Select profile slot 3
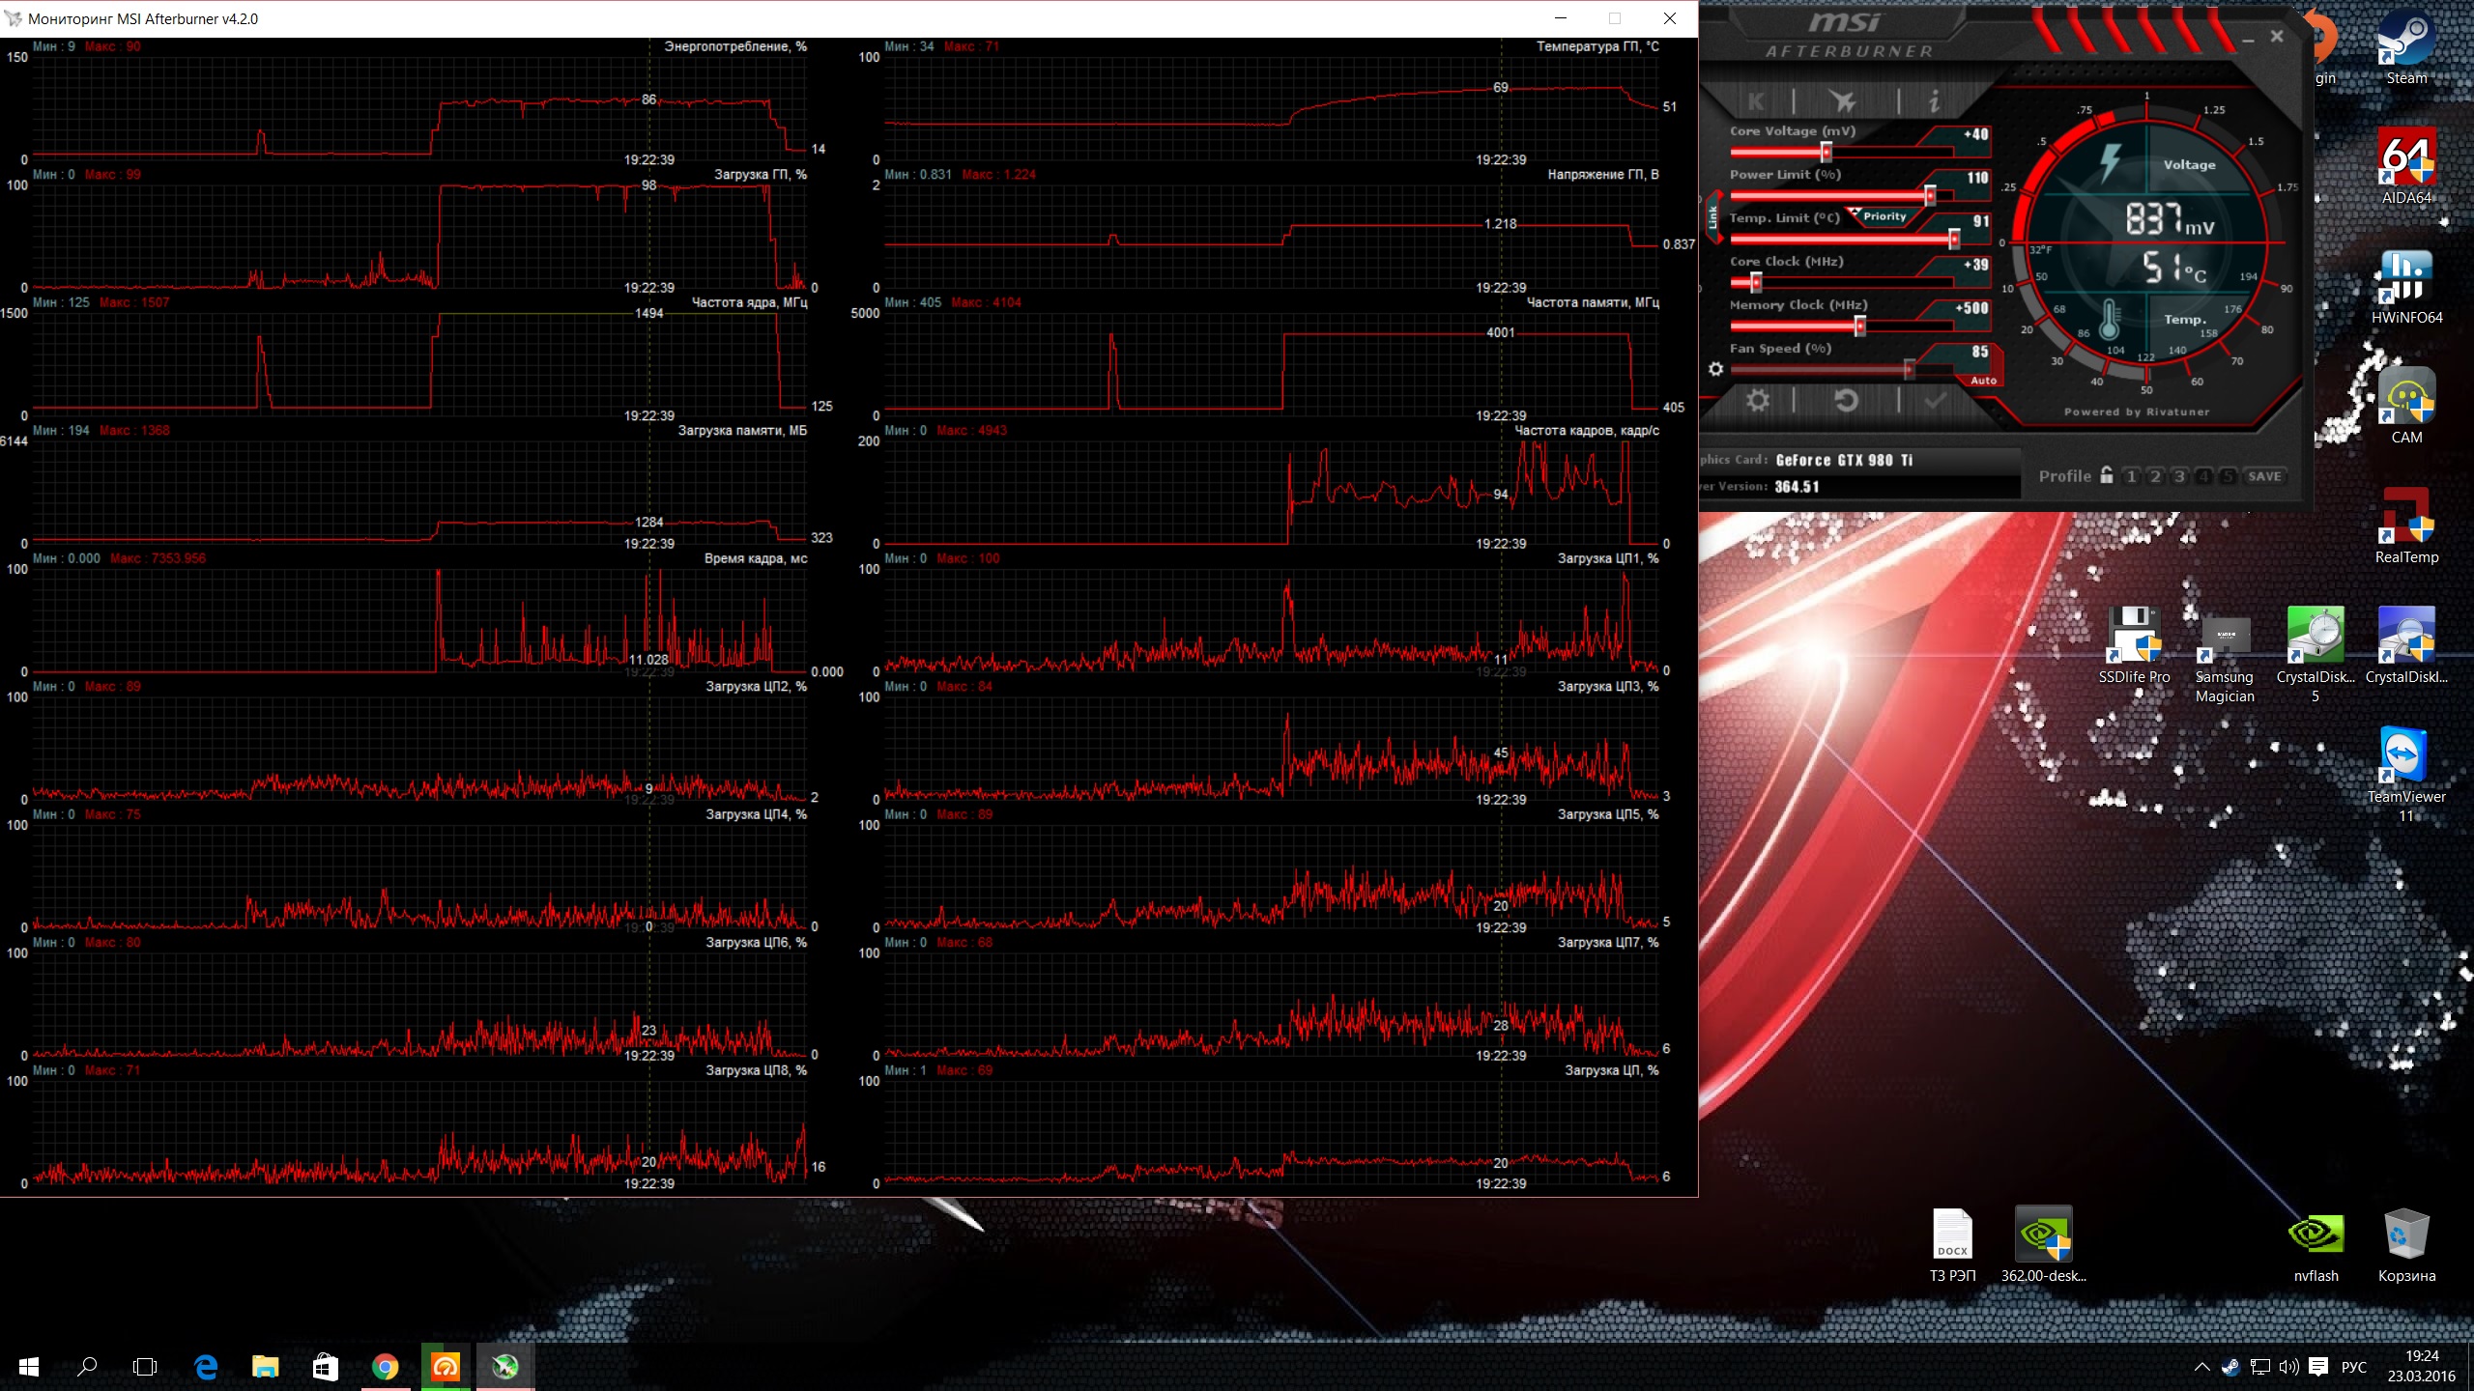The height and width of the screenshot is (1391, 2474). pyautogui.click(x=2179, y=476)
